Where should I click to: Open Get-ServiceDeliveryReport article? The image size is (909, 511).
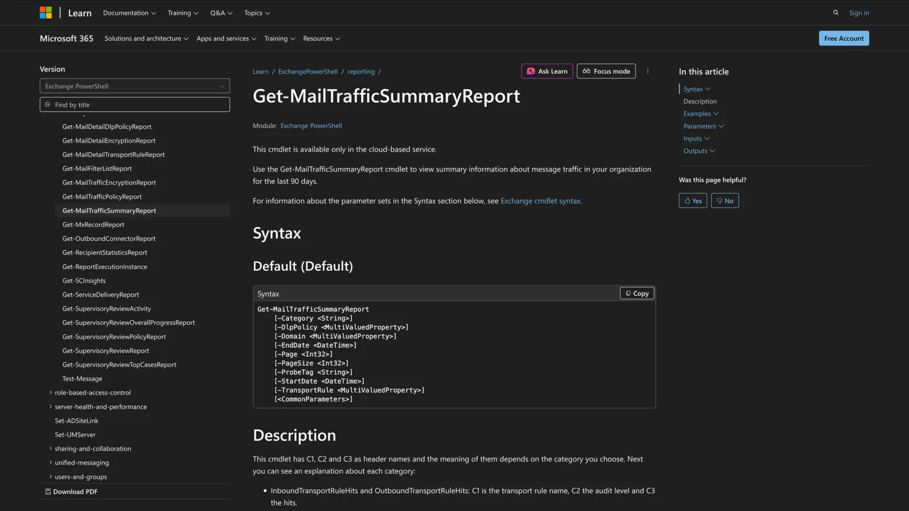click(x=101, y=295)
